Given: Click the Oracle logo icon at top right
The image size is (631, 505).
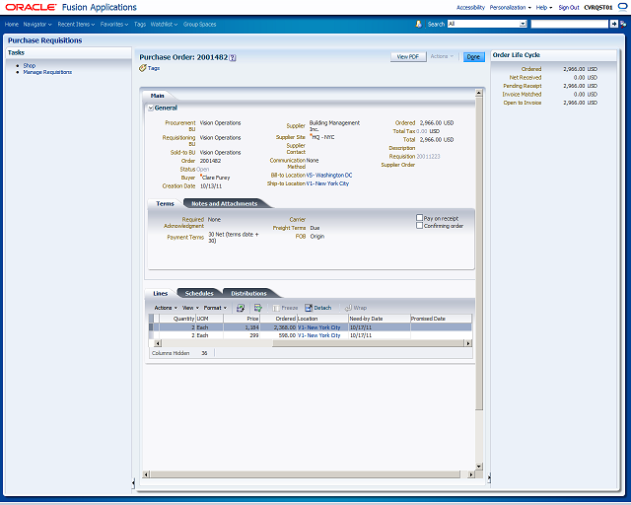Looking at the screenshot, I should [622, 7].
